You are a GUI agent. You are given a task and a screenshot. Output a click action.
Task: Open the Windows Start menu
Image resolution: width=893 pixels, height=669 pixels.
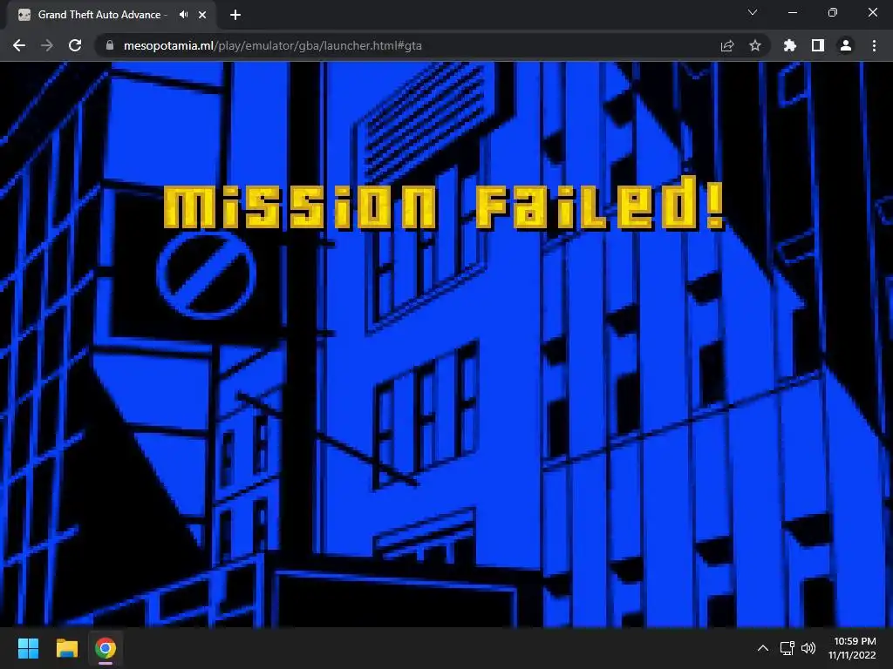(28, 648)
